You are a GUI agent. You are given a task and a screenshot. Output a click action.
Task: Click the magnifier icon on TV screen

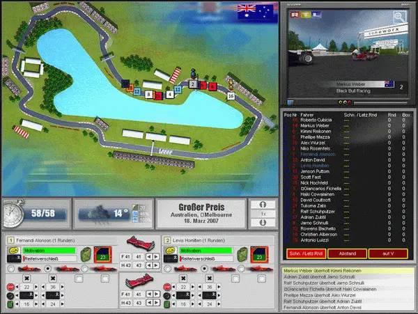401,15
